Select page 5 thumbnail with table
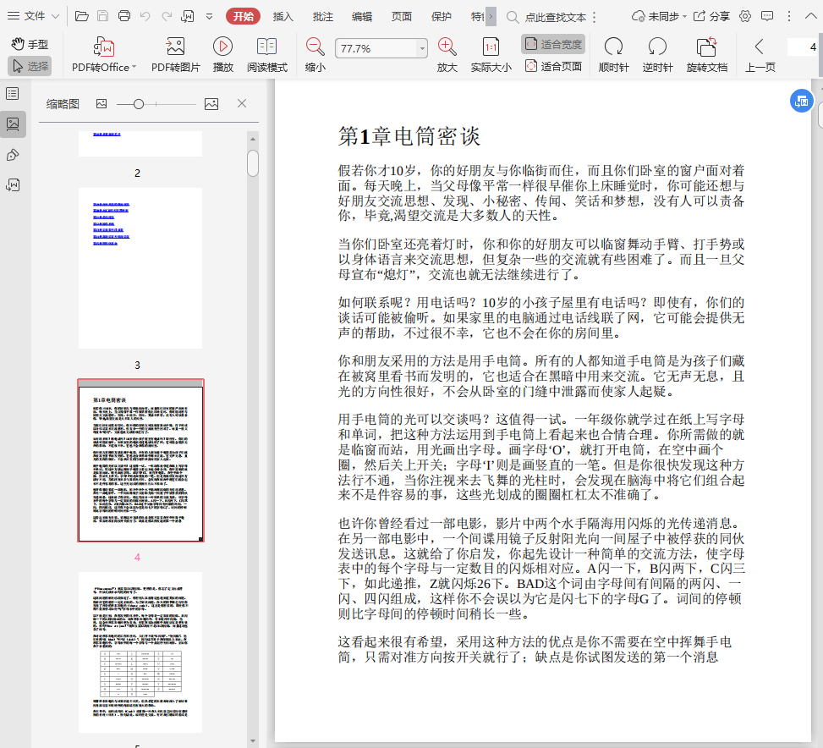Image resolution: width=823 pixels, height=748 pixels. point(140,652)
